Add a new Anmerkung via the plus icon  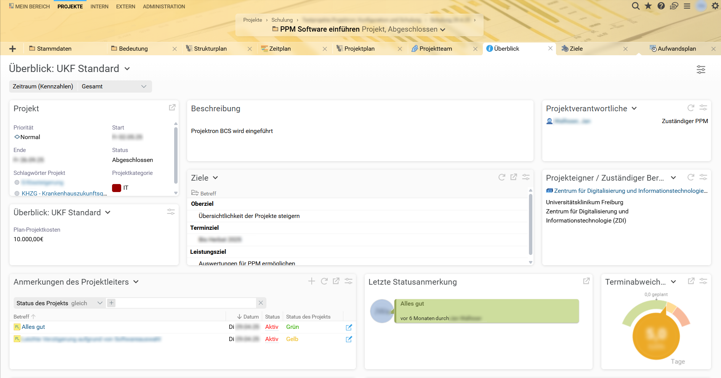pos(312,281)
